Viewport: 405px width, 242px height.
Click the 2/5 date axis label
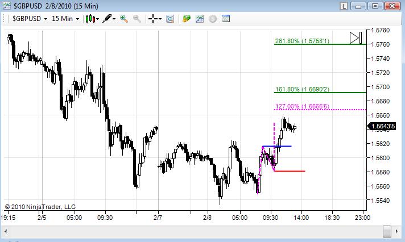[42, 218]
